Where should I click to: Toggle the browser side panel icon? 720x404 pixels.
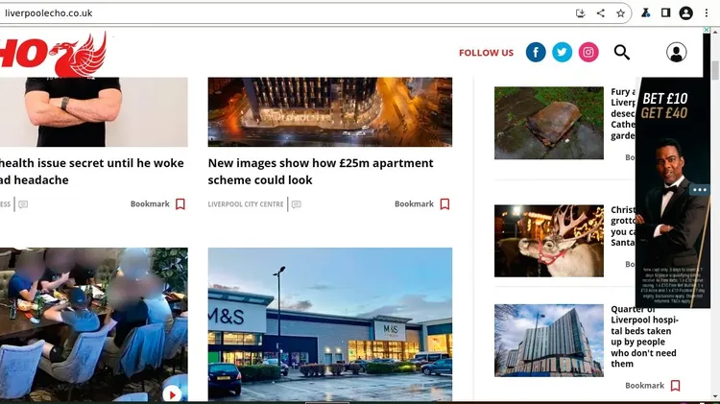pos(665,13)
